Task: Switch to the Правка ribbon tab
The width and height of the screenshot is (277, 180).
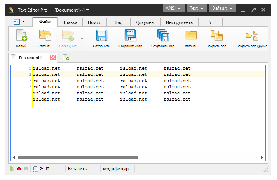Action: click(70, 22)
